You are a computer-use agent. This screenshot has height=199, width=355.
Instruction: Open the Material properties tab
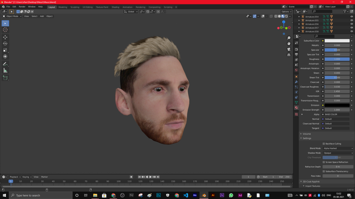click(x=296, y=108)
